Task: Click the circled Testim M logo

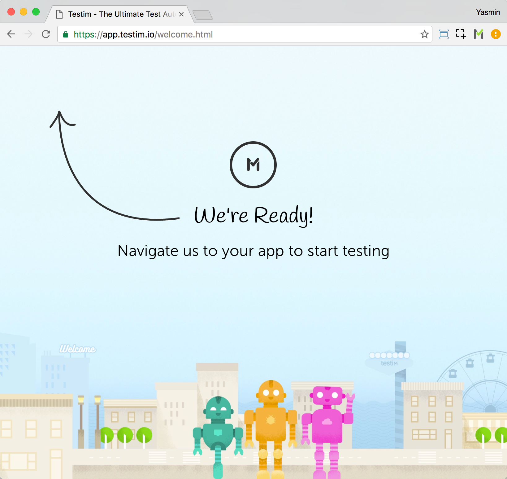Action: pos(253,165)
